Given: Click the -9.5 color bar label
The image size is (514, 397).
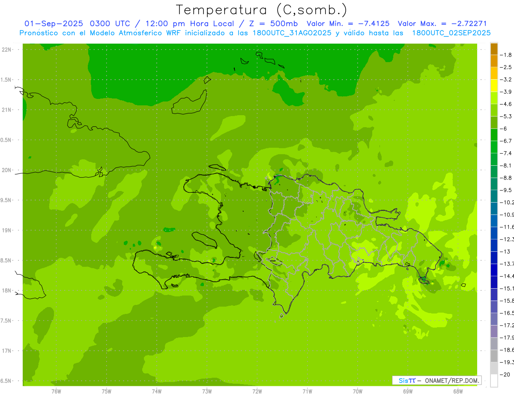Looking at the screenshot, I should (505, 190).
